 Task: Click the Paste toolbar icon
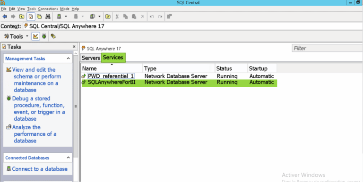pyautogui.click(x=134, y=17)
